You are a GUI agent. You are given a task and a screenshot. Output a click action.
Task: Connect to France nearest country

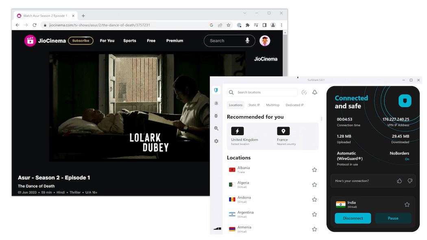[x=286, y=136]
